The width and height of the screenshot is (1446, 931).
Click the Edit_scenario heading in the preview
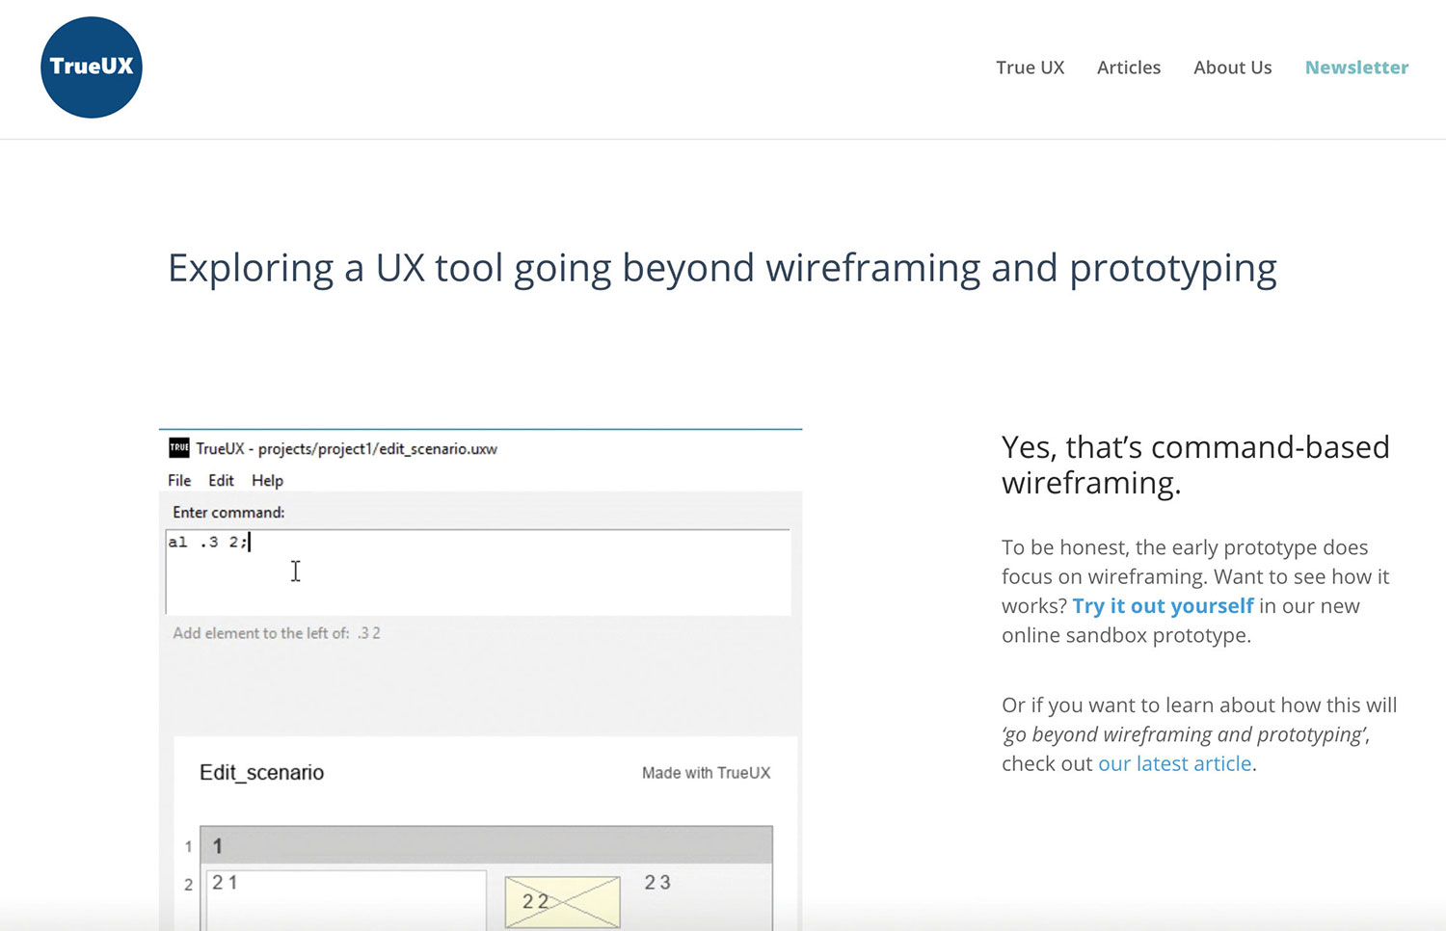point(262,772)
